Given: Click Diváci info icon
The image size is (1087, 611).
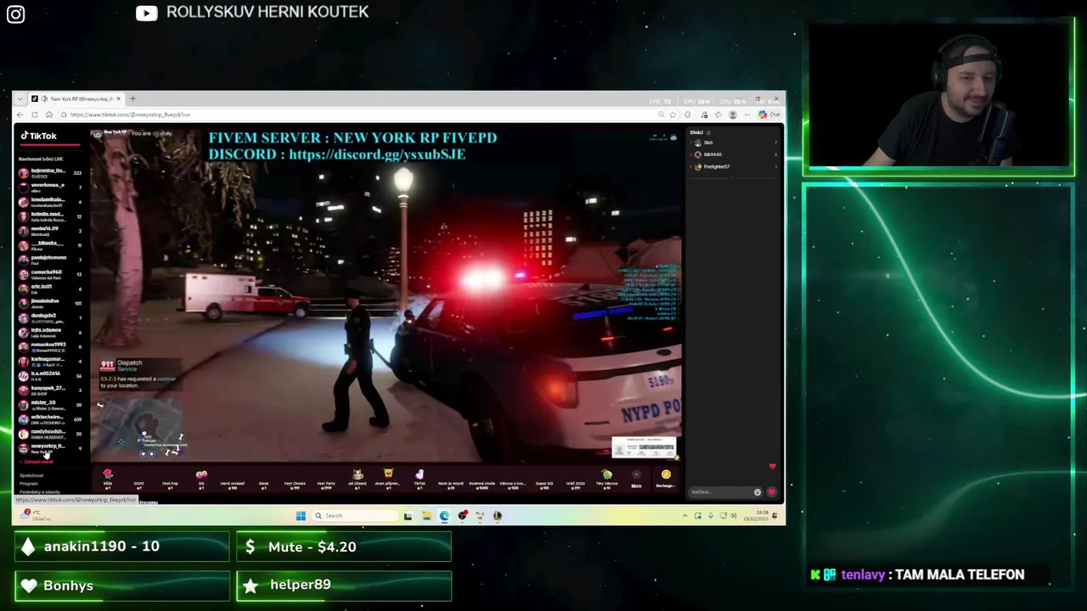Looking at the screenshot, I should pos(707,132).
